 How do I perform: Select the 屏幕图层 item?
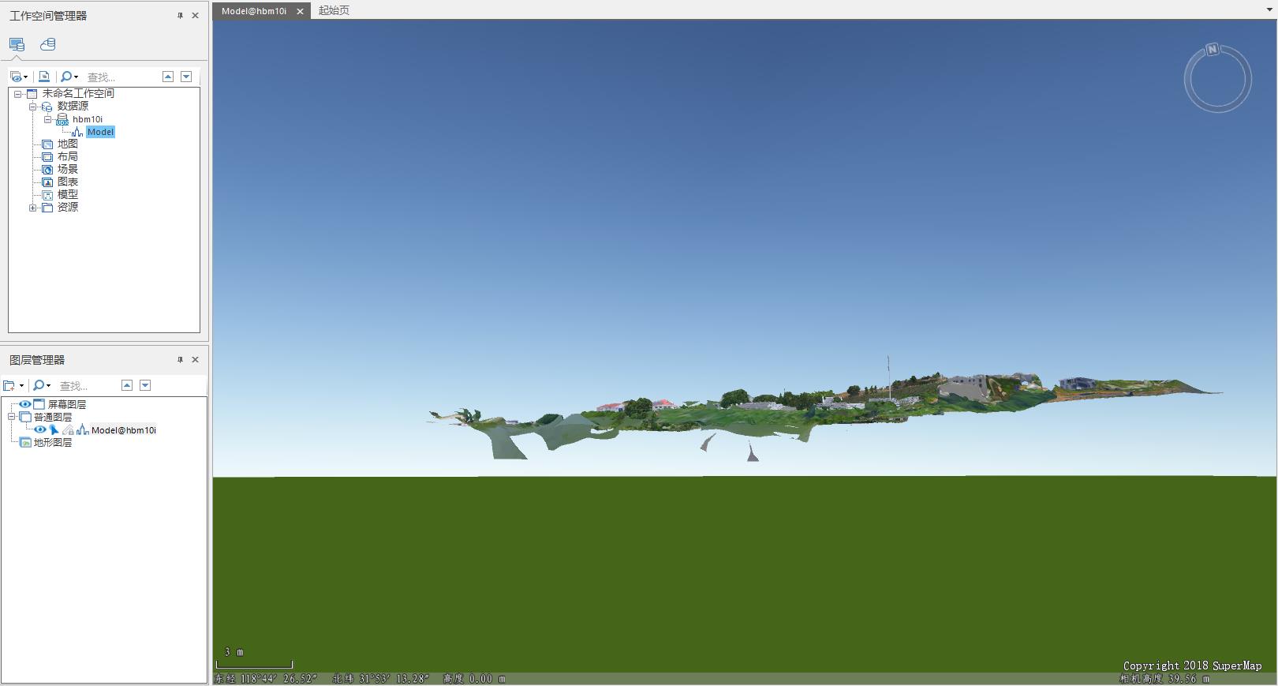pyautogui.click(x=67, y=404)
